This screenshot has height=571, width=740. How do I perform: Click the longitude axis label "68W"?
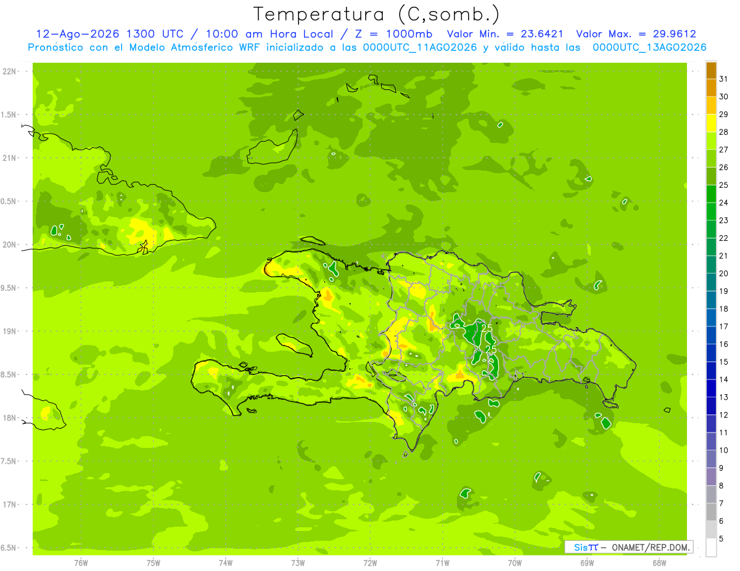coord(659,563)
